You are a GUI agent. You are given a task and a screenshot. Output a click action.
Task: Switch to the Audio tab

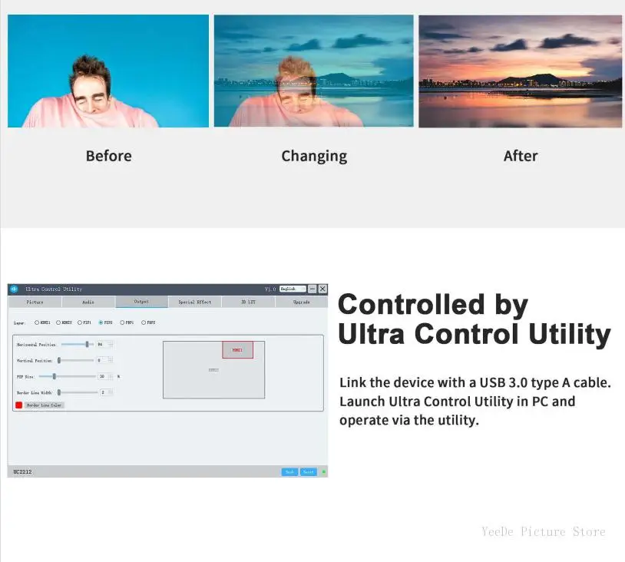coord(88,302)
